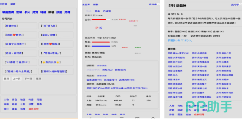Open 黑市 from the left bottom menu
The height and width of the screenshot is (119, 242).
[x=39, y=104]
